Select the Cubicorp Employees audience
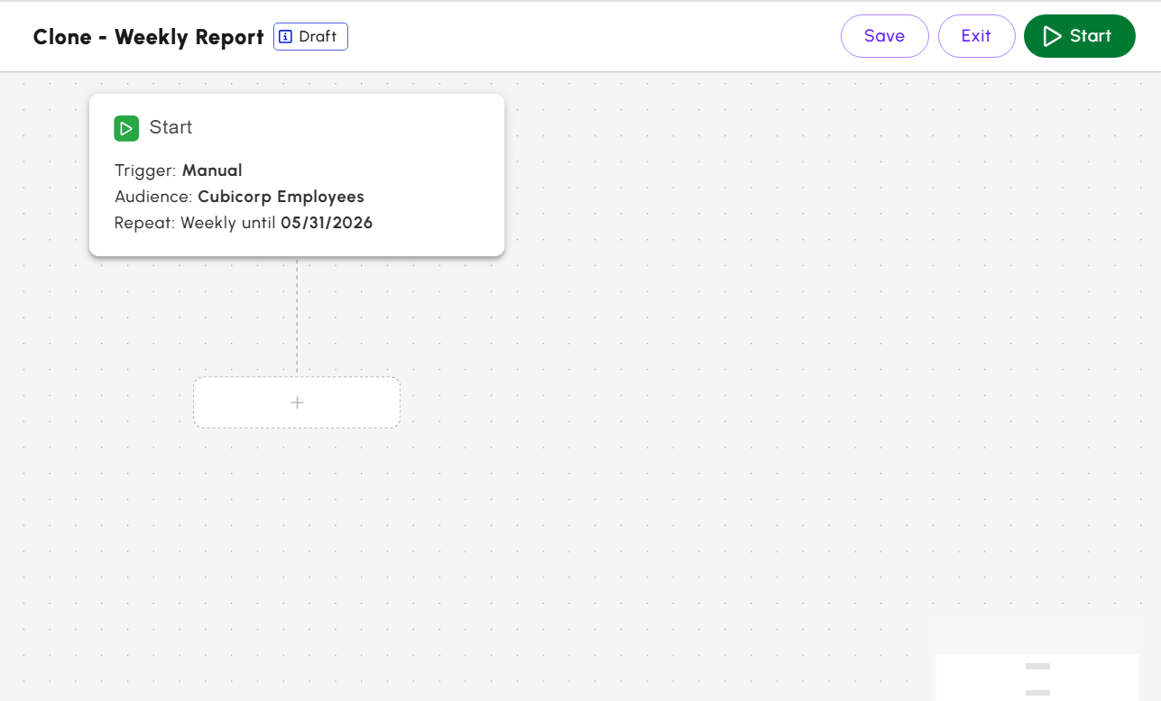The image size is (1161, 701). [x=281, y=197]
